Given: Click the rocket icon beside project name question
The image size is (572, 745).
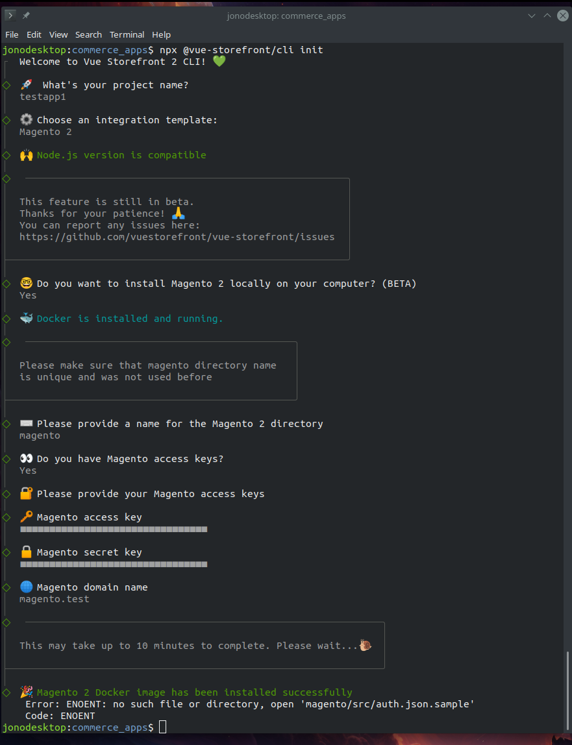Looking at the screenshot, I should click(x=27, y=85).
